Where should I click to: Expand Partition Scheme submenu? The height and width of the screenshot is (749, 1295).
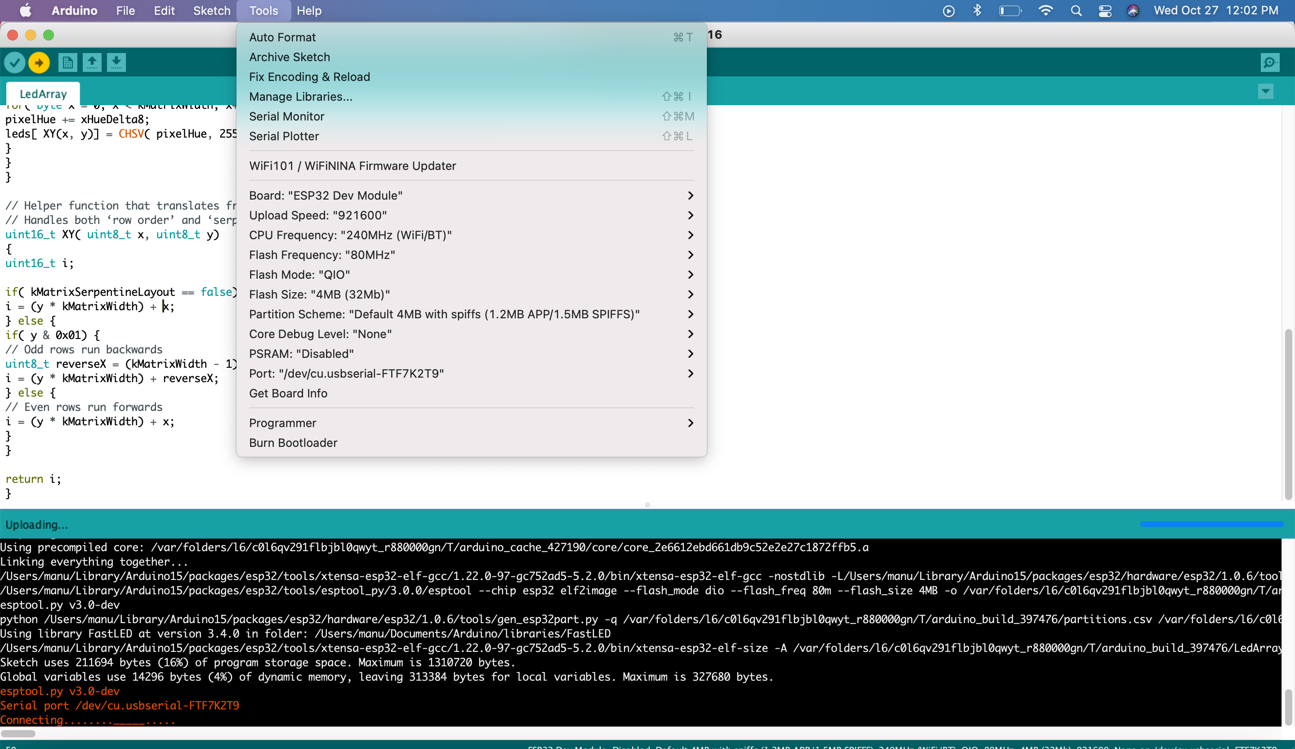[x=471, y=314]
